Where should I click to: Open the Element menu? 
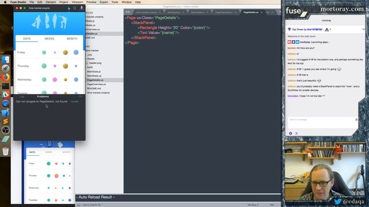(x=51, y=2)
